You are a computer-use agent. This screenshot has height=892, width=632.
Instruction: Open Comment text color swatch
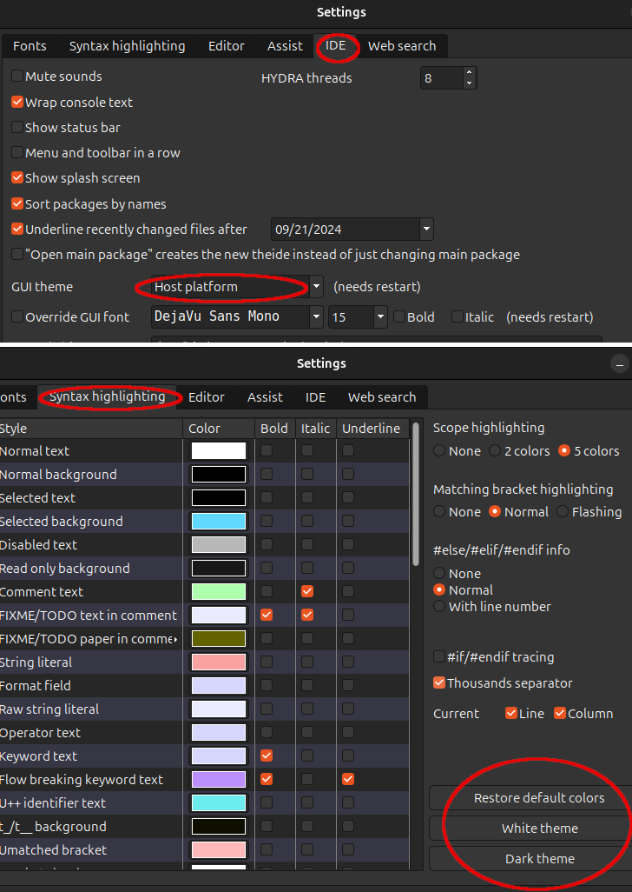click(219, 592)
